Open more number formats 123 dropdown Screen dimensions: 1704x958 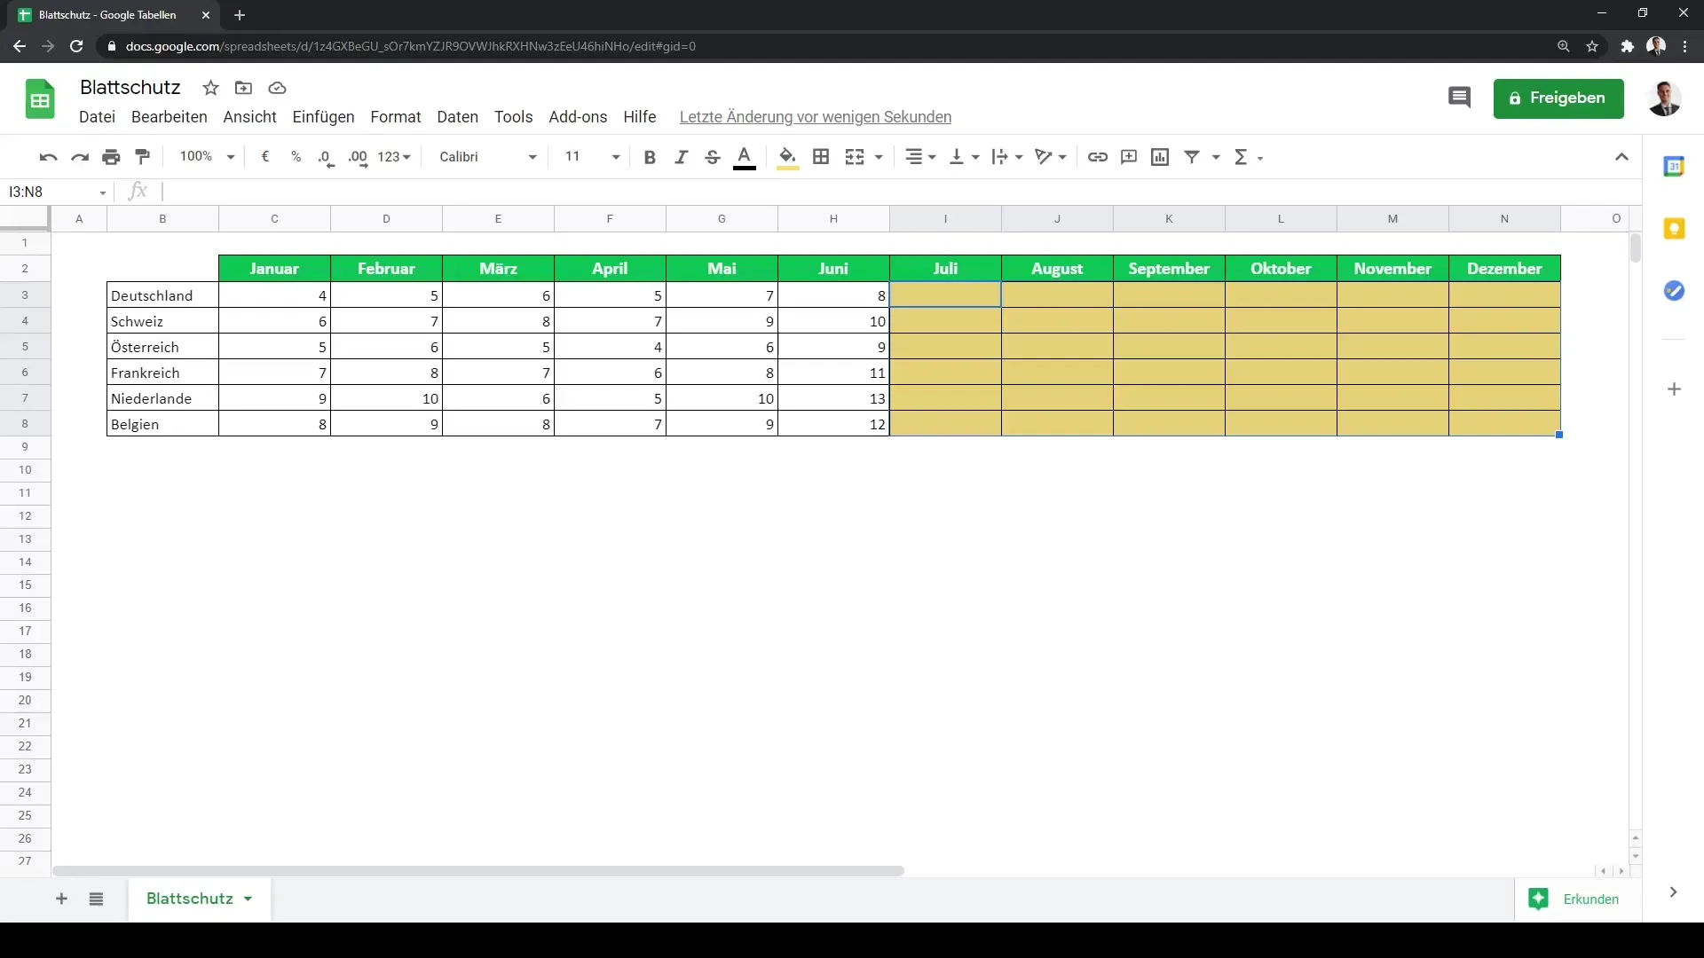coord(394,157)
